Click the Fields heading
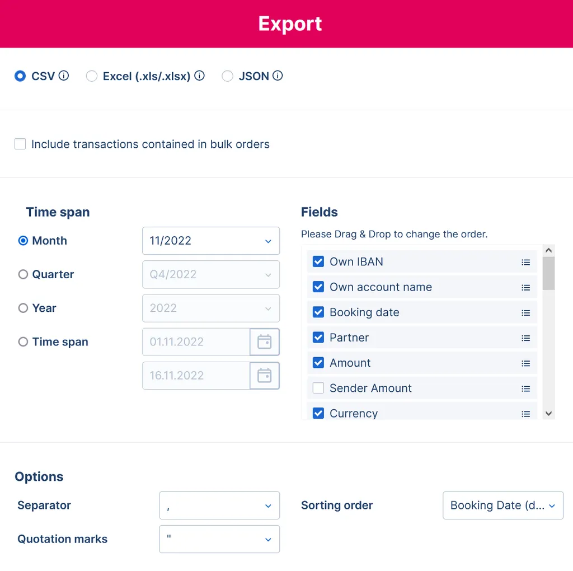Screen dimensions: 573x571 pos(320,212)
